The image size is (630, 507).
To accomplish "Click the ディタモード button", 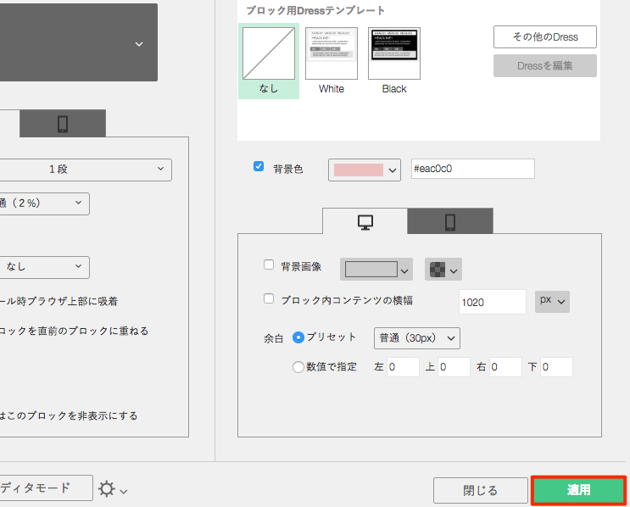I will pos(46,488).
